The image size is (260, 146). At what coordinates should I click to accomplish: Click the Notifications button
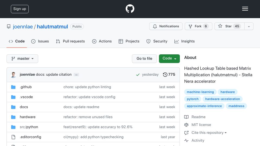coord(166,26)
